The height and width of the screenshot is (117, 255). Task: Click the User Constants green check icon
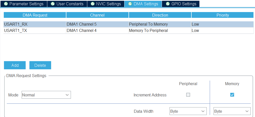tap(53, 4)
